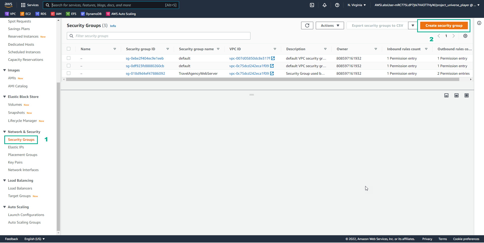Open the help question mark icon

coord(337,5)
